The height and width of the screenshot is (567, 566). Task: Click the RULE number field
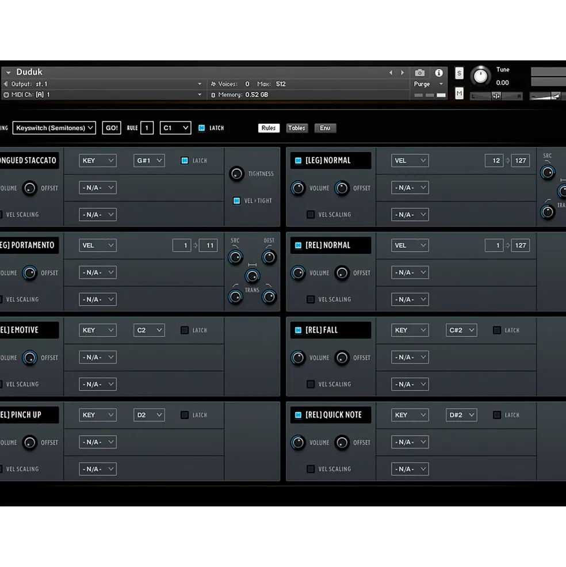pyautogui.click(x=147, y=128)
